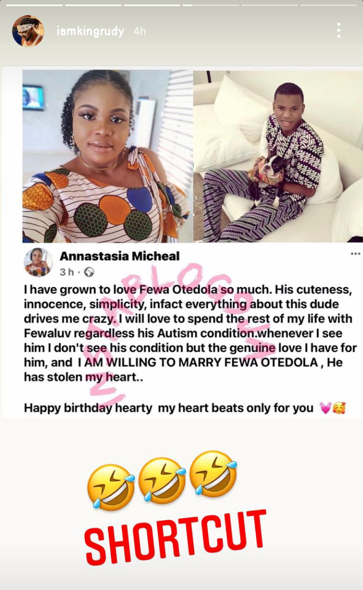Select the fourth, partly filled progress segment
This screenshot has width=363, height=590.
tap(211, 5)
